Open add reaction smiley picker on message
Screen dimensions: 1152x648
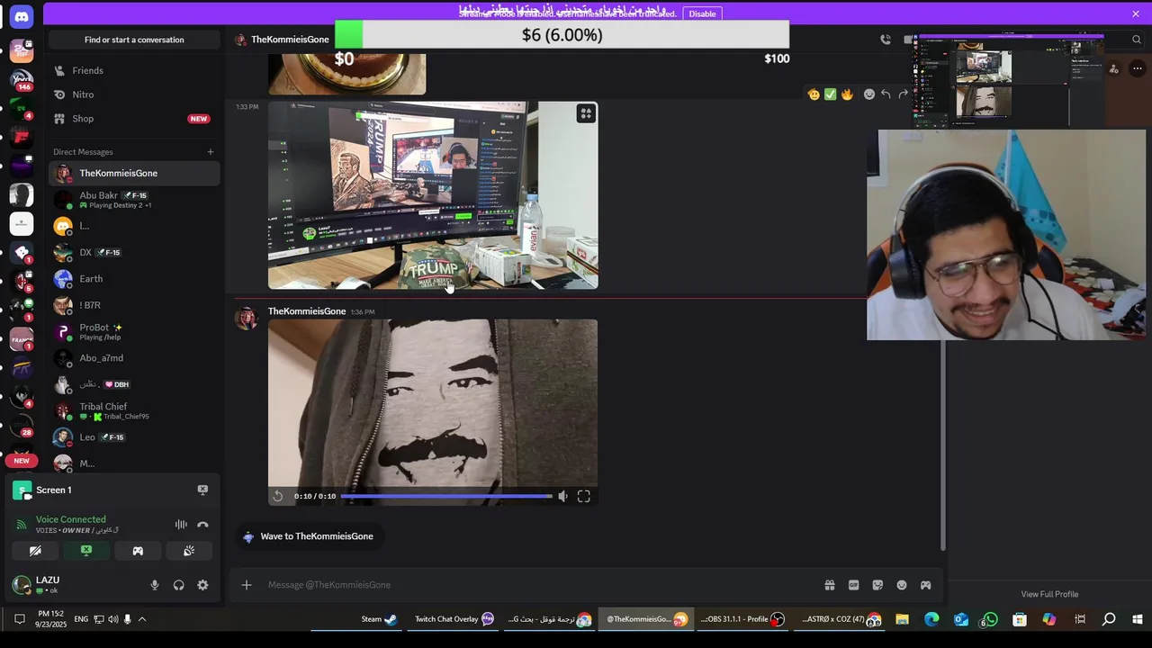[x=869, y=94]
